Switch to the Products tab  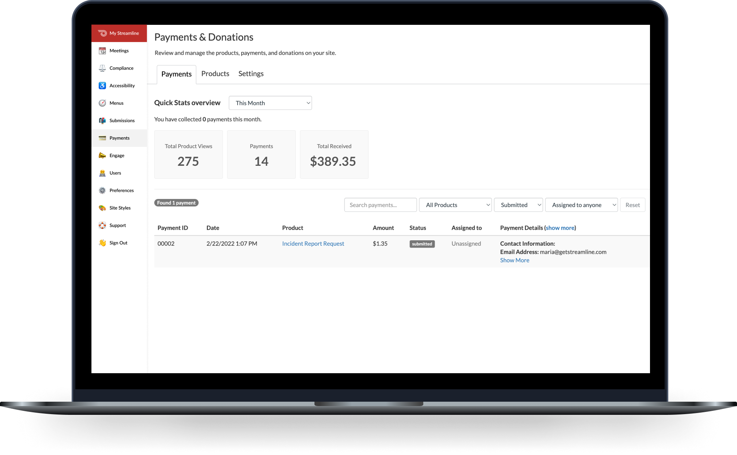coord(215,74)
